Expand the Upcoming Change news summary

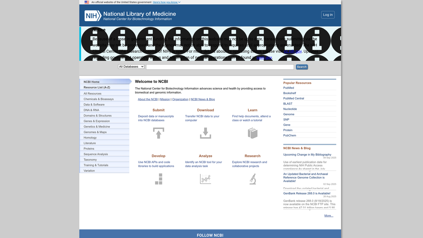point(310,171)
